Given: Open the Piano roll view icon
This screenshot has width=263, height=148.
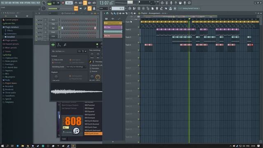Looking at the screenshot, I should 134,8.
